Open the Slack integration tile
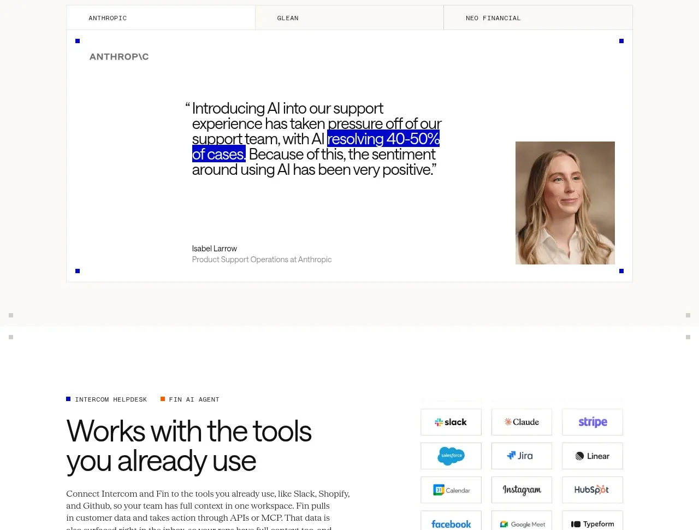This screenshot has height=530, width=699. (x=451, y=422)
